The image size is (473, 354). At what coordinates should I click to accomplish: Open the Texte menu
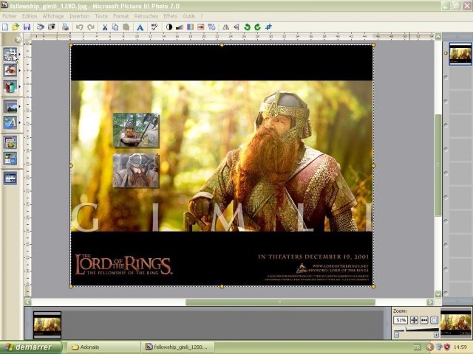pos(101,16)
